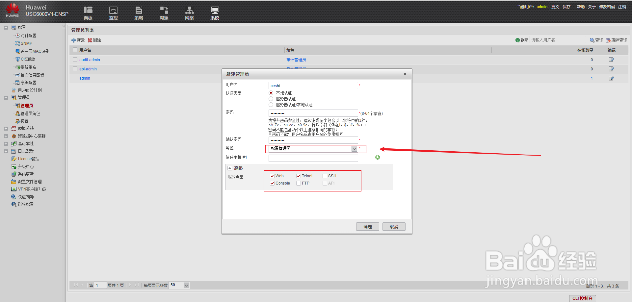Disable the Telnet service type checkbox
This screenshot has height=302, width=632.
[x=299, y=176]
